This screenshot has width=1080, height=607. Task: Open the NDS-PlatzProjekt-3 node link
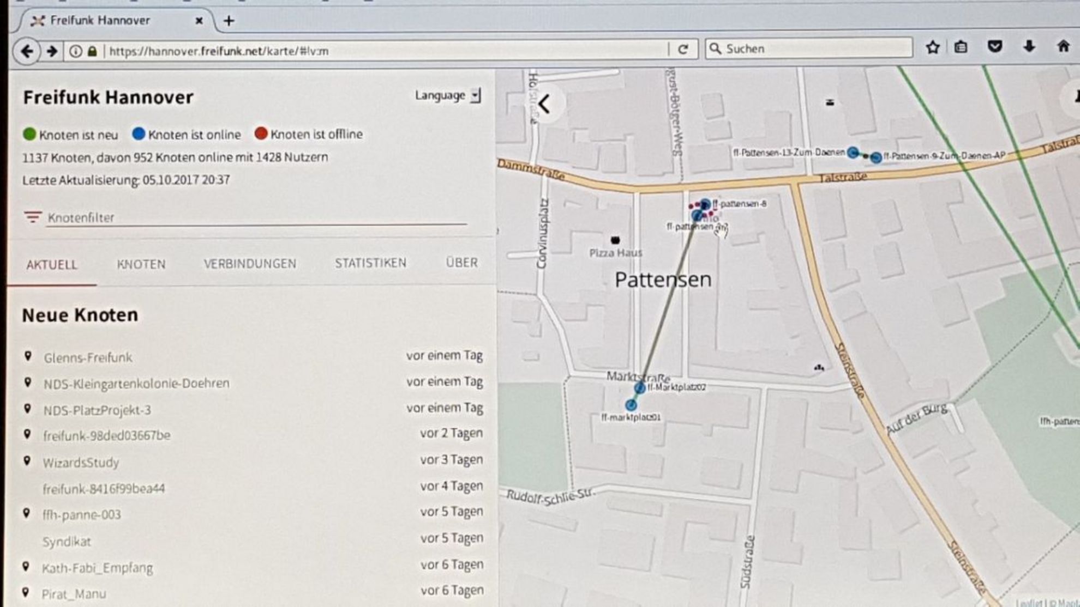[97, 410]
